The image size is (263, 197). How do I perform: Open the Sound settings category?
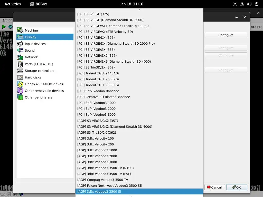click(45, 51)
